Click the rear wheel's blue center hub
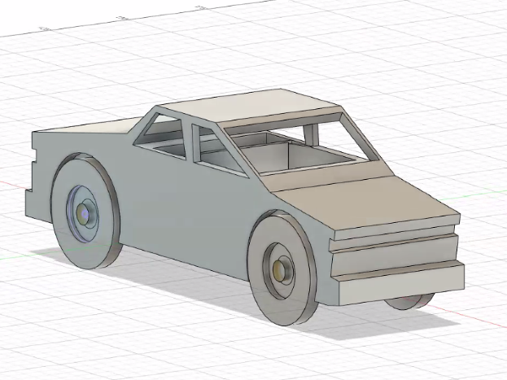This screenshot has height=380, width=507. pyautogui.click(x=84, y=213)
